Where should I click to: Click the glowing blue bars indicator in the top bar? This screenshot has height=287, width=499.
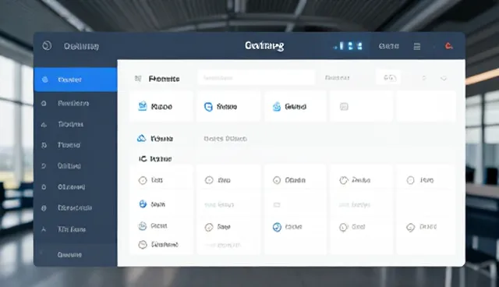(x=349, y=46)
